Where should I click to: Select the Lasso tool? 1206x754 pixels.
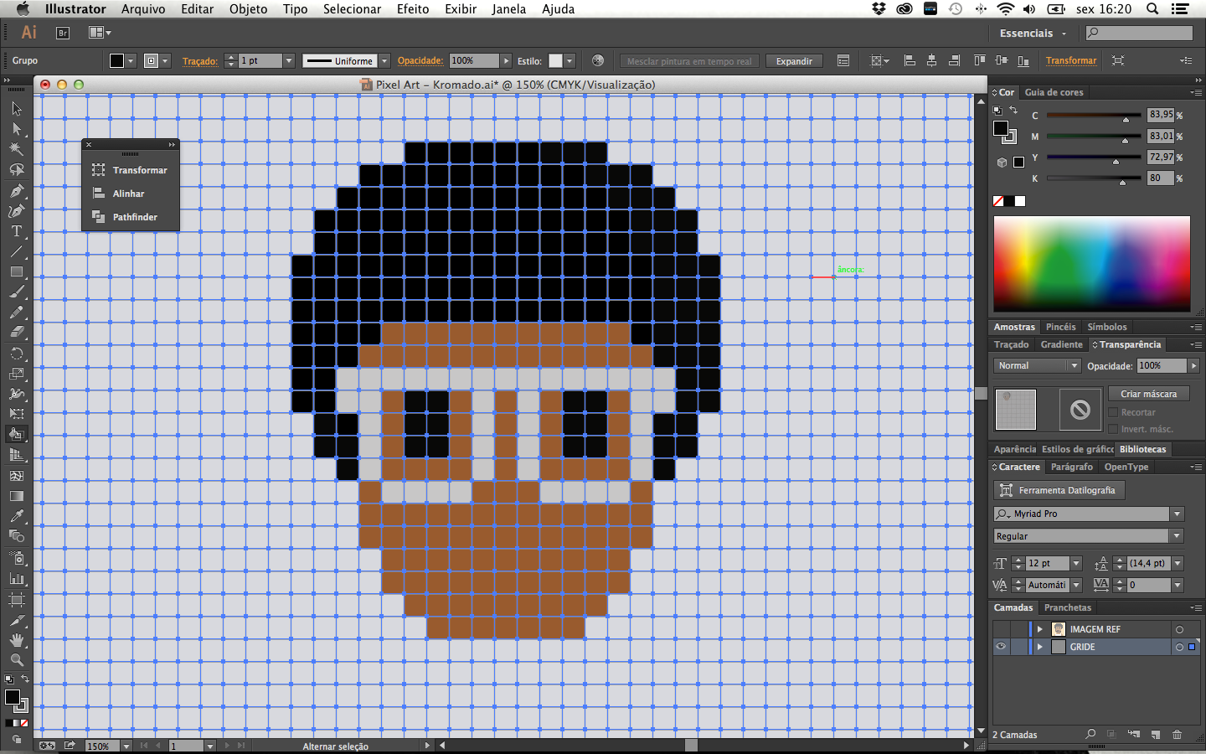coord(17,170)
